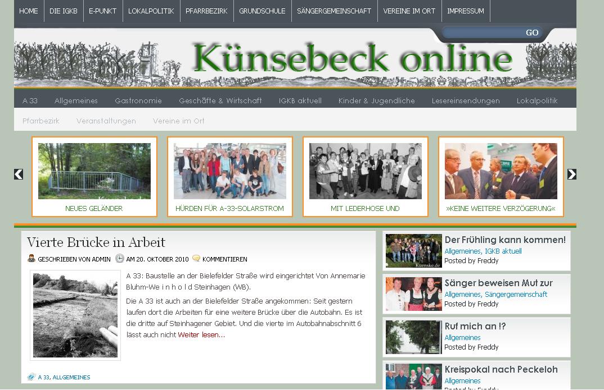
Task: Click the next slide arrow in carousel
Action: tap(571, 174)
